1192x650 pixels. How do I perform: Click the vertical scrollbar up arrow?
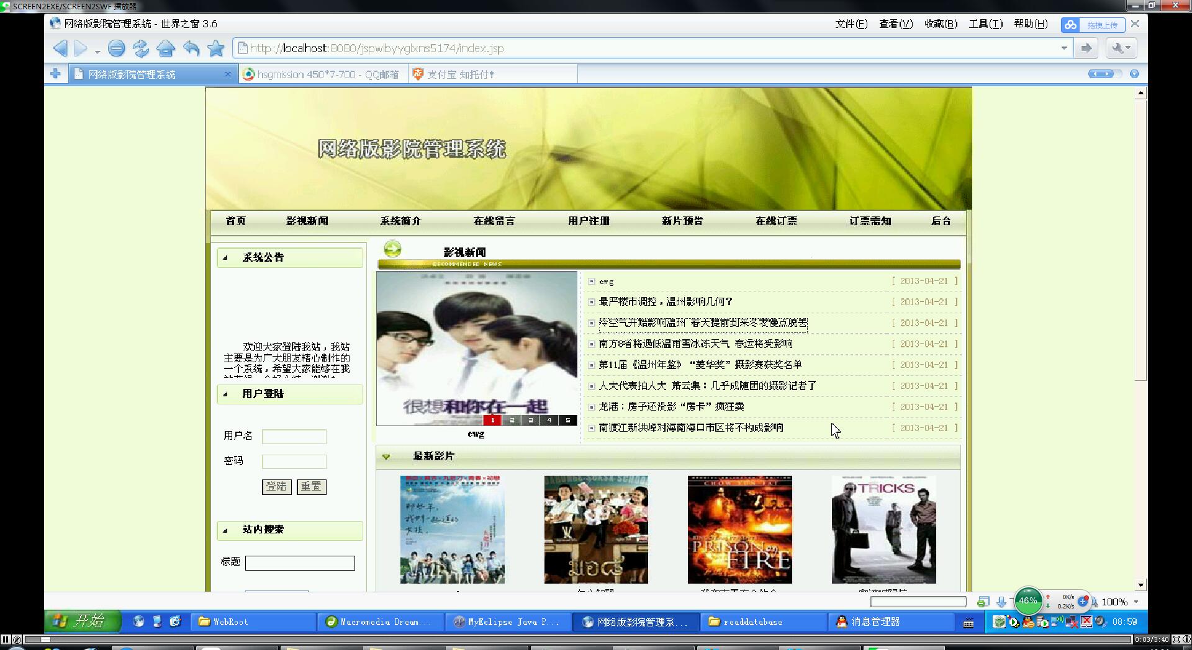pyautogui.click(x=1140, y=93)
